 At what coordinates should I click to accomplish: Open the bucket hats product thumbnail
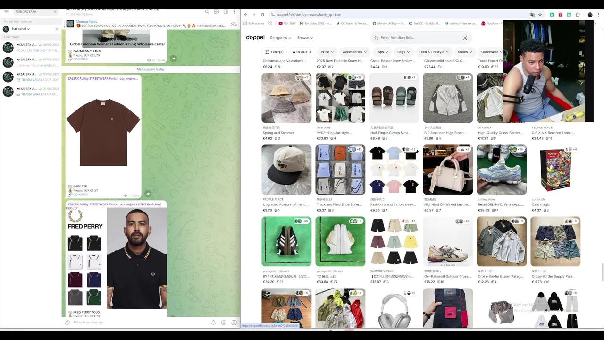[286, 98]
